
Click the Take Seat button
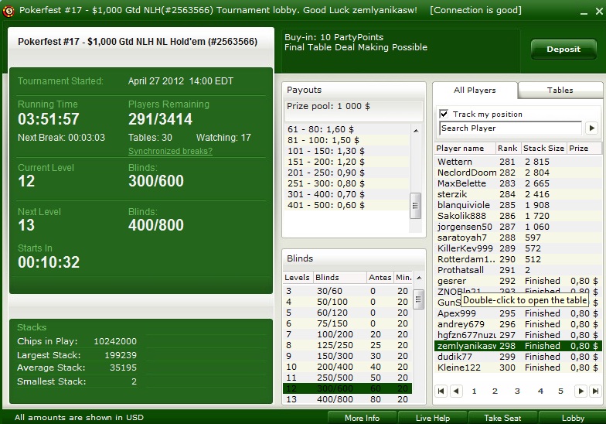pyautogui.click(x=502, y=418)
